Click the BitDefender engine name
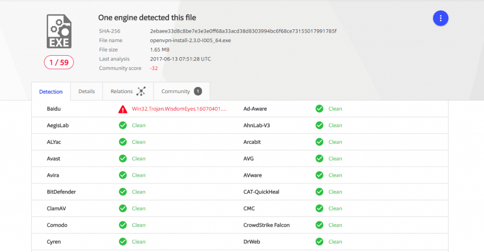Image resolution: width=484 pixels, height=252 pixels. 61,192
